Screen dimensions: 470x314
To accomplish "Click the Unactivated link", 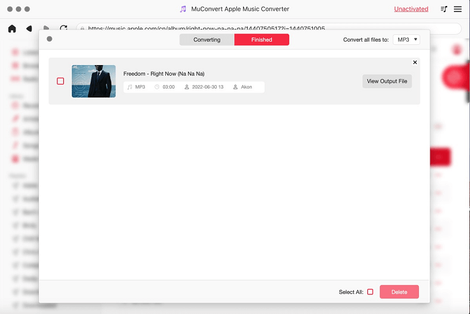I will pyautogui.click(x=411, y=9).
